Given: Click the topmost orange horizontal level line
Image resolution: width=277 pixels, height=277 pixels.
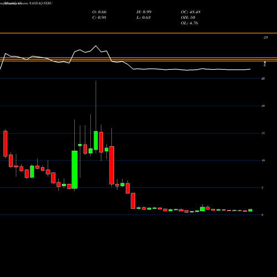Looking at the screenshot, I should click(138, 33).
